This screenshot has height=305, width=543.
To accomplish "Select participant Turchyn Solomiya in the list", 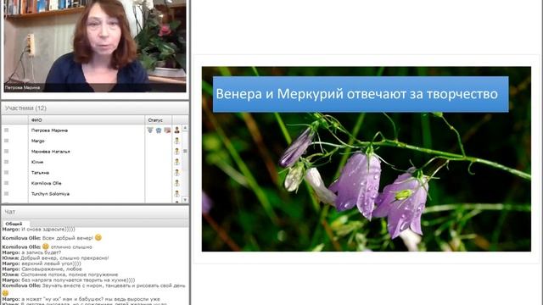I will click(x=51, y=194).
